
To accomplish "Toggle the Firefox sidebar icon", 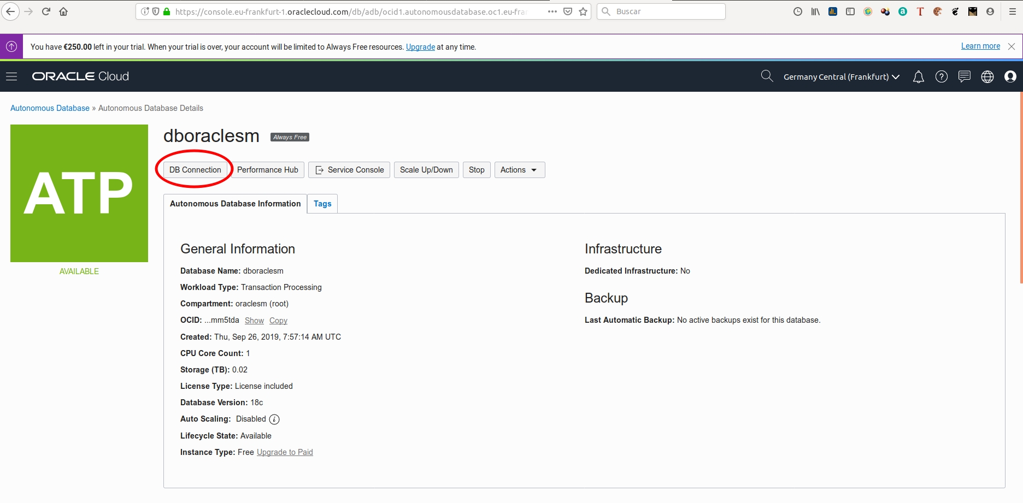I will click(x=850, y=11).
